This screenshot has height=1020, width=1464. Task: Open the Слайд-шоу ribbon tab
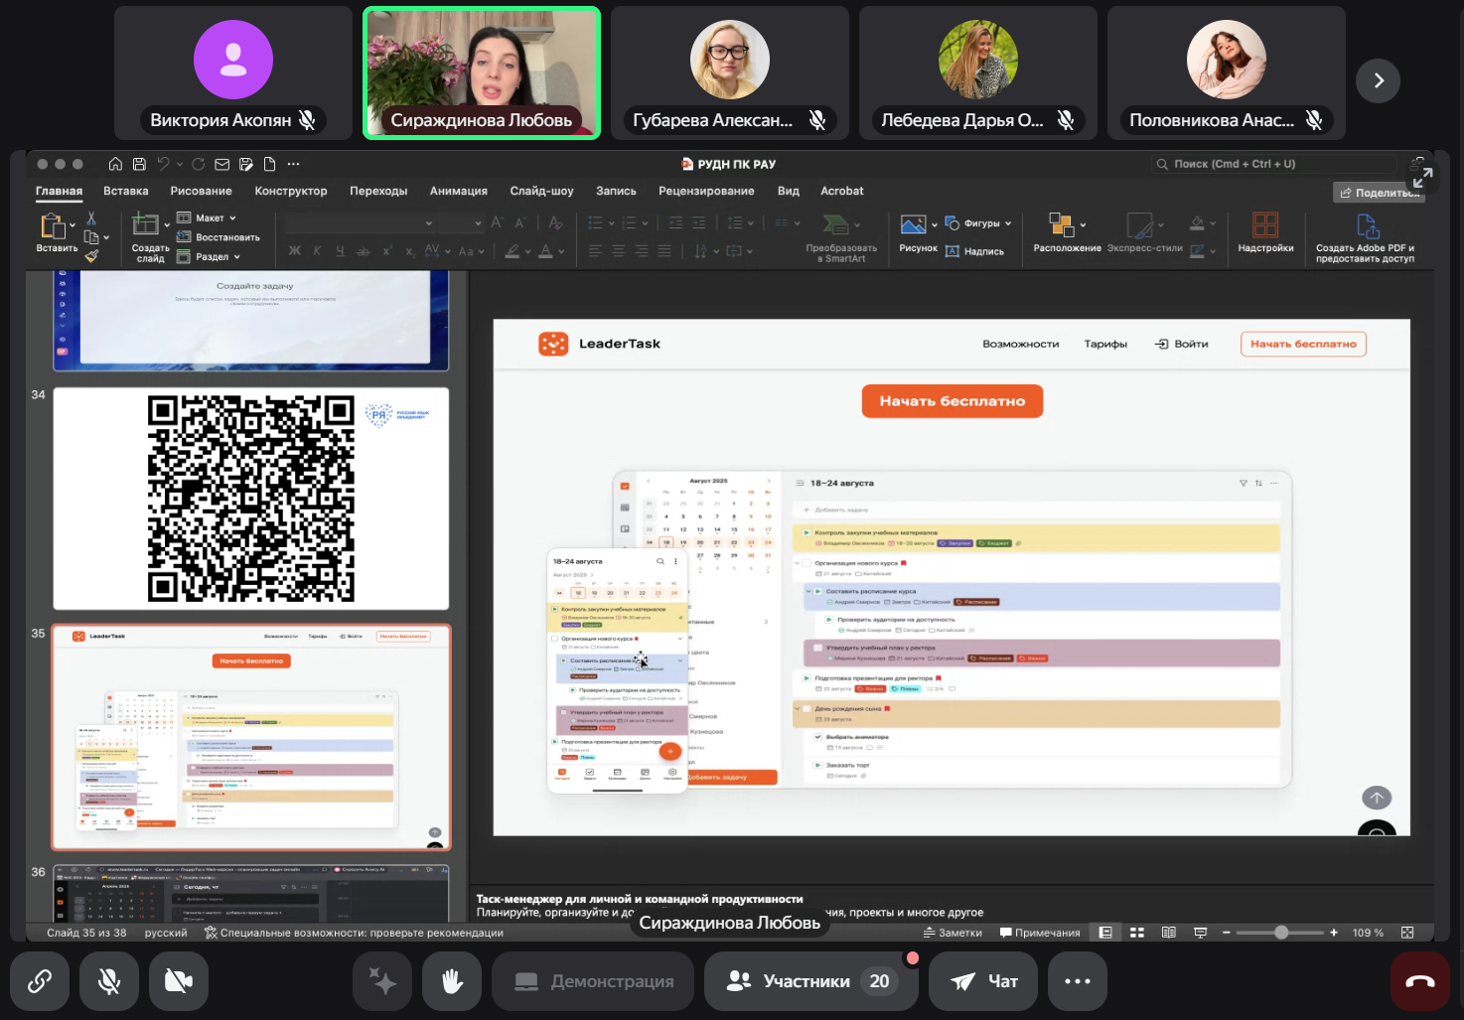click(x=542, y=191)
